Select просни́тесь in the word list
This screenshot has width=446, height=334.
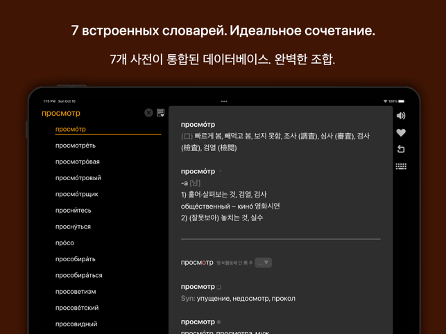click(x=74, y=210)
